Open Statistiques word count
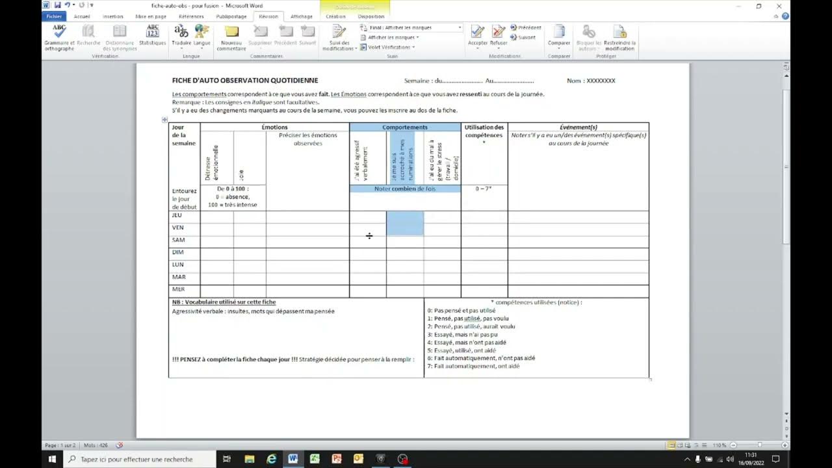832x468 pixels. point(152,36)
